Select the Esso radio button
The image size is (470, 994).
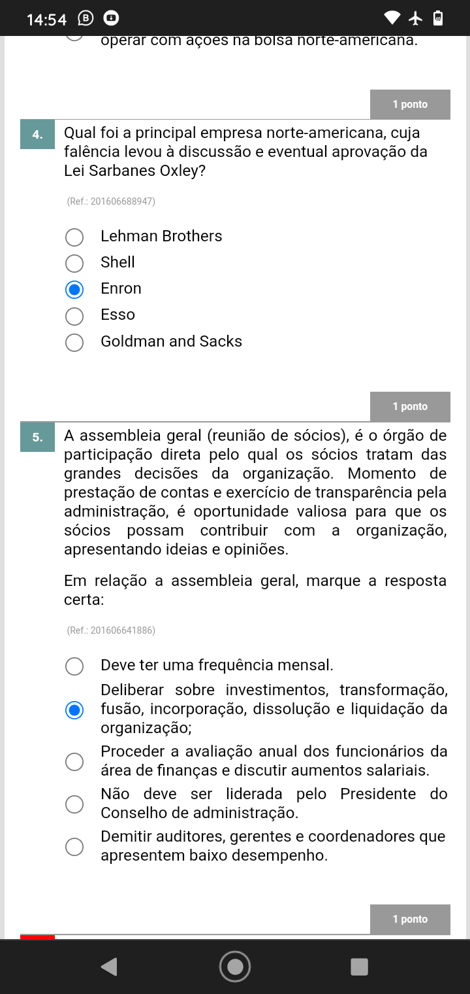tap(74, 316)
